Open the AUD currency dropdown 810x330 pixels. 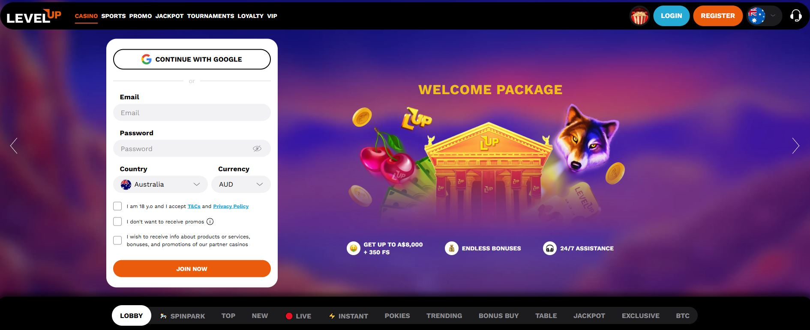pyautogui.click(x=241, y=184)
